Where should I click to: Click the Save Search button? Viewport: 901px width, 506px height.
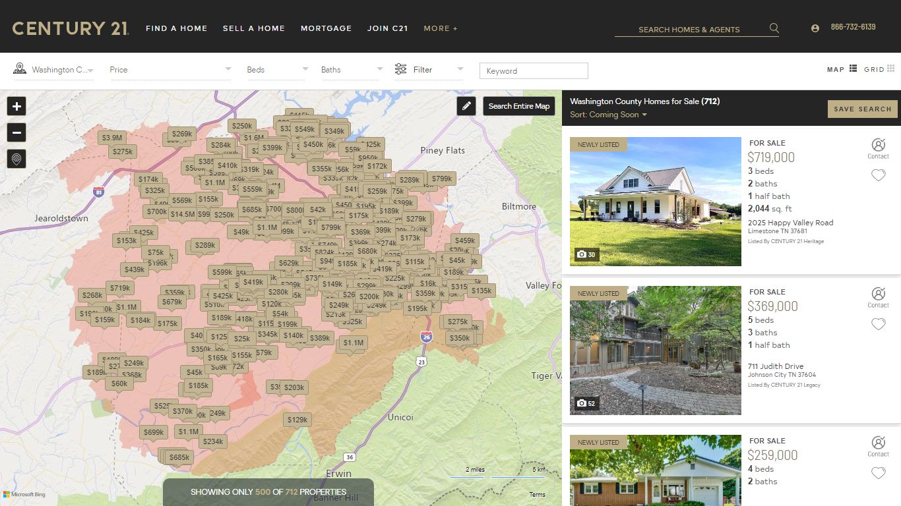(862, 109)
